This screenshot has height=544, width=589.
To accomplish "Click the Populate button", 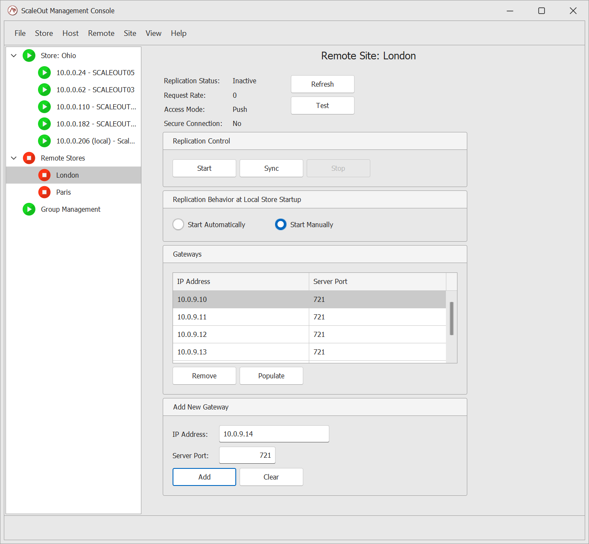I will 271,376.
